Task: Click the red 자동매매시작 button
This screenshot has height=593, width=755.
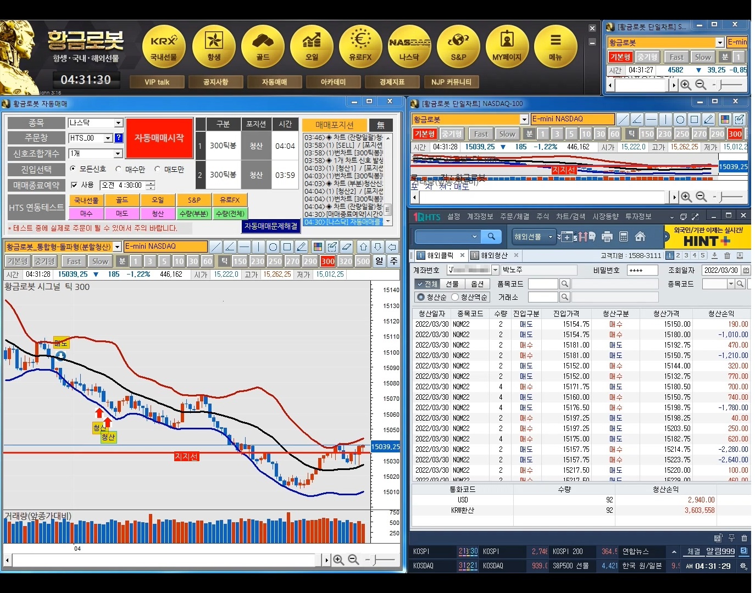Action: pyautogui.click(x=159, y=138)
